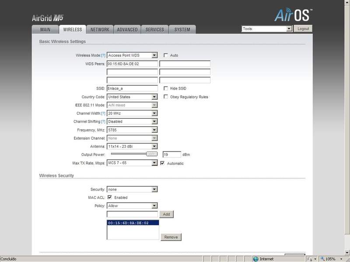The height and width of the screenshot is (262, 350).
Task: Toggle the Auto checkbox
Action: 166,55
